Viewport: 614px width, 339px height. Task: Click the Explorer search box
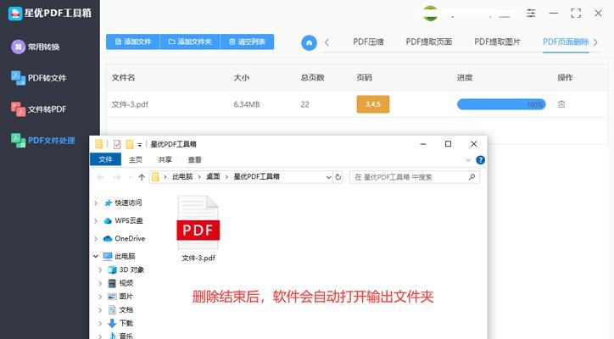415,177
